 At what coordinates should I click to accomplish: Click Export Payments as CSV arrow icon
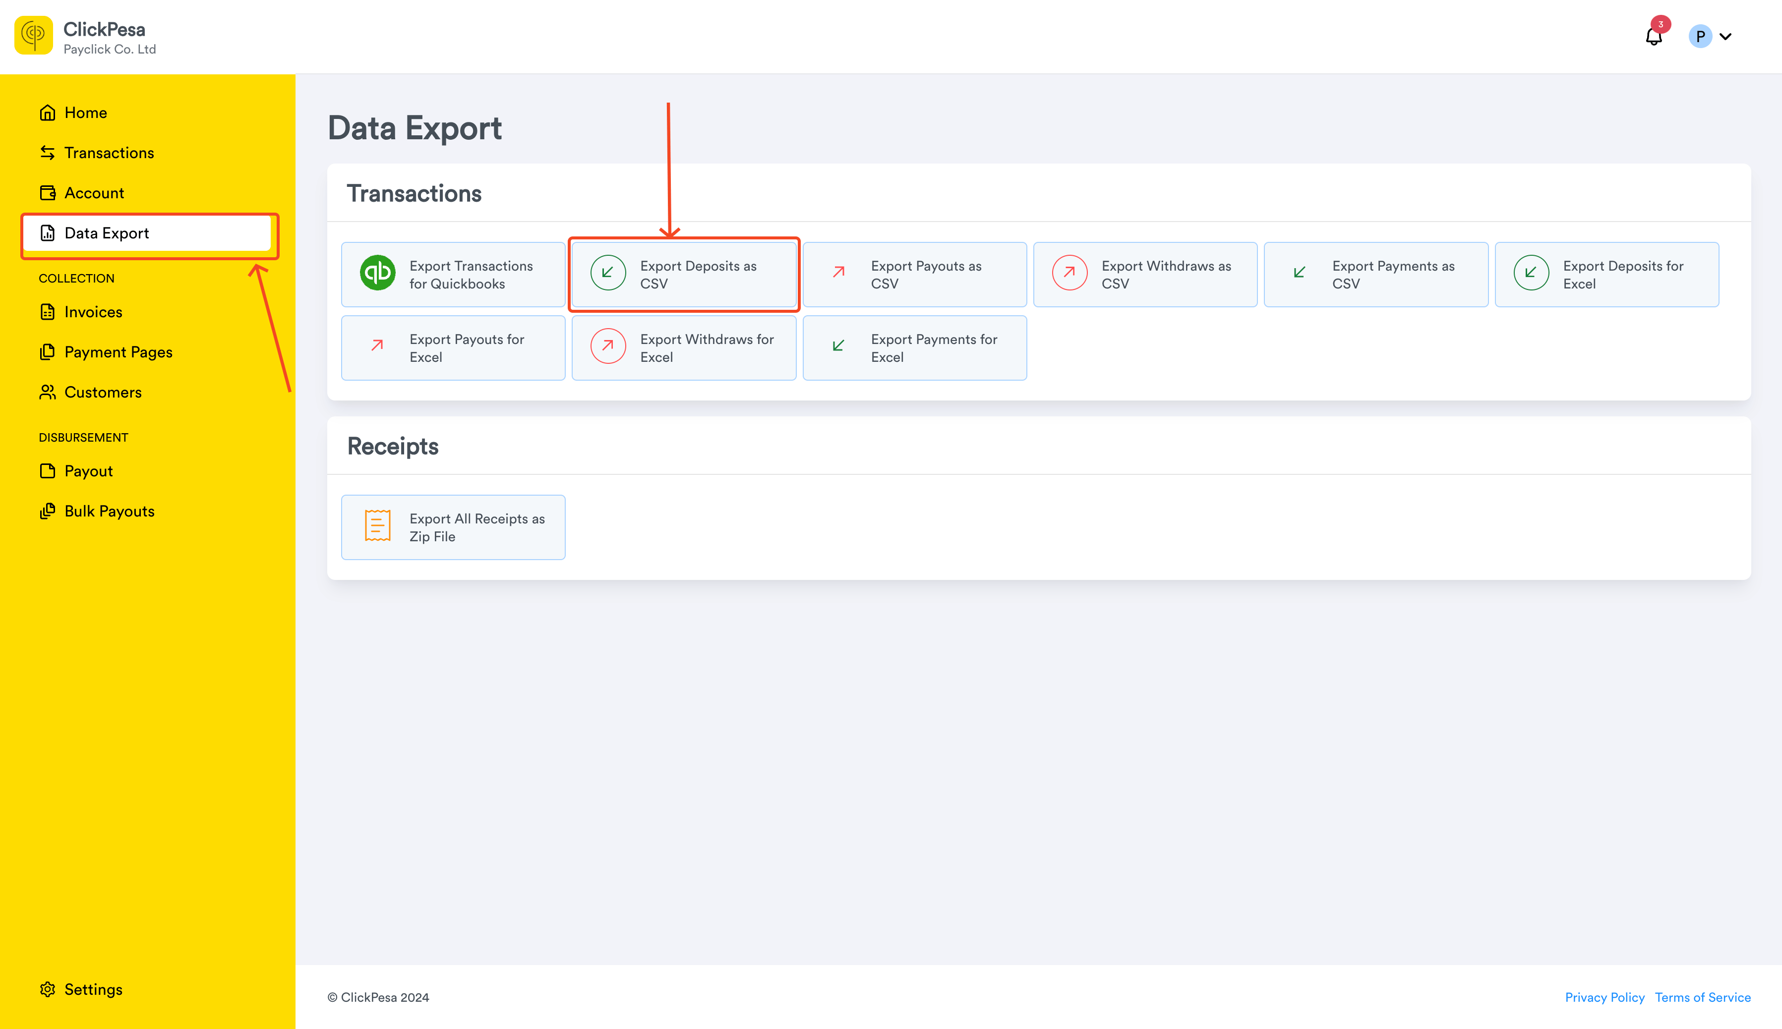coord(1300,272)
